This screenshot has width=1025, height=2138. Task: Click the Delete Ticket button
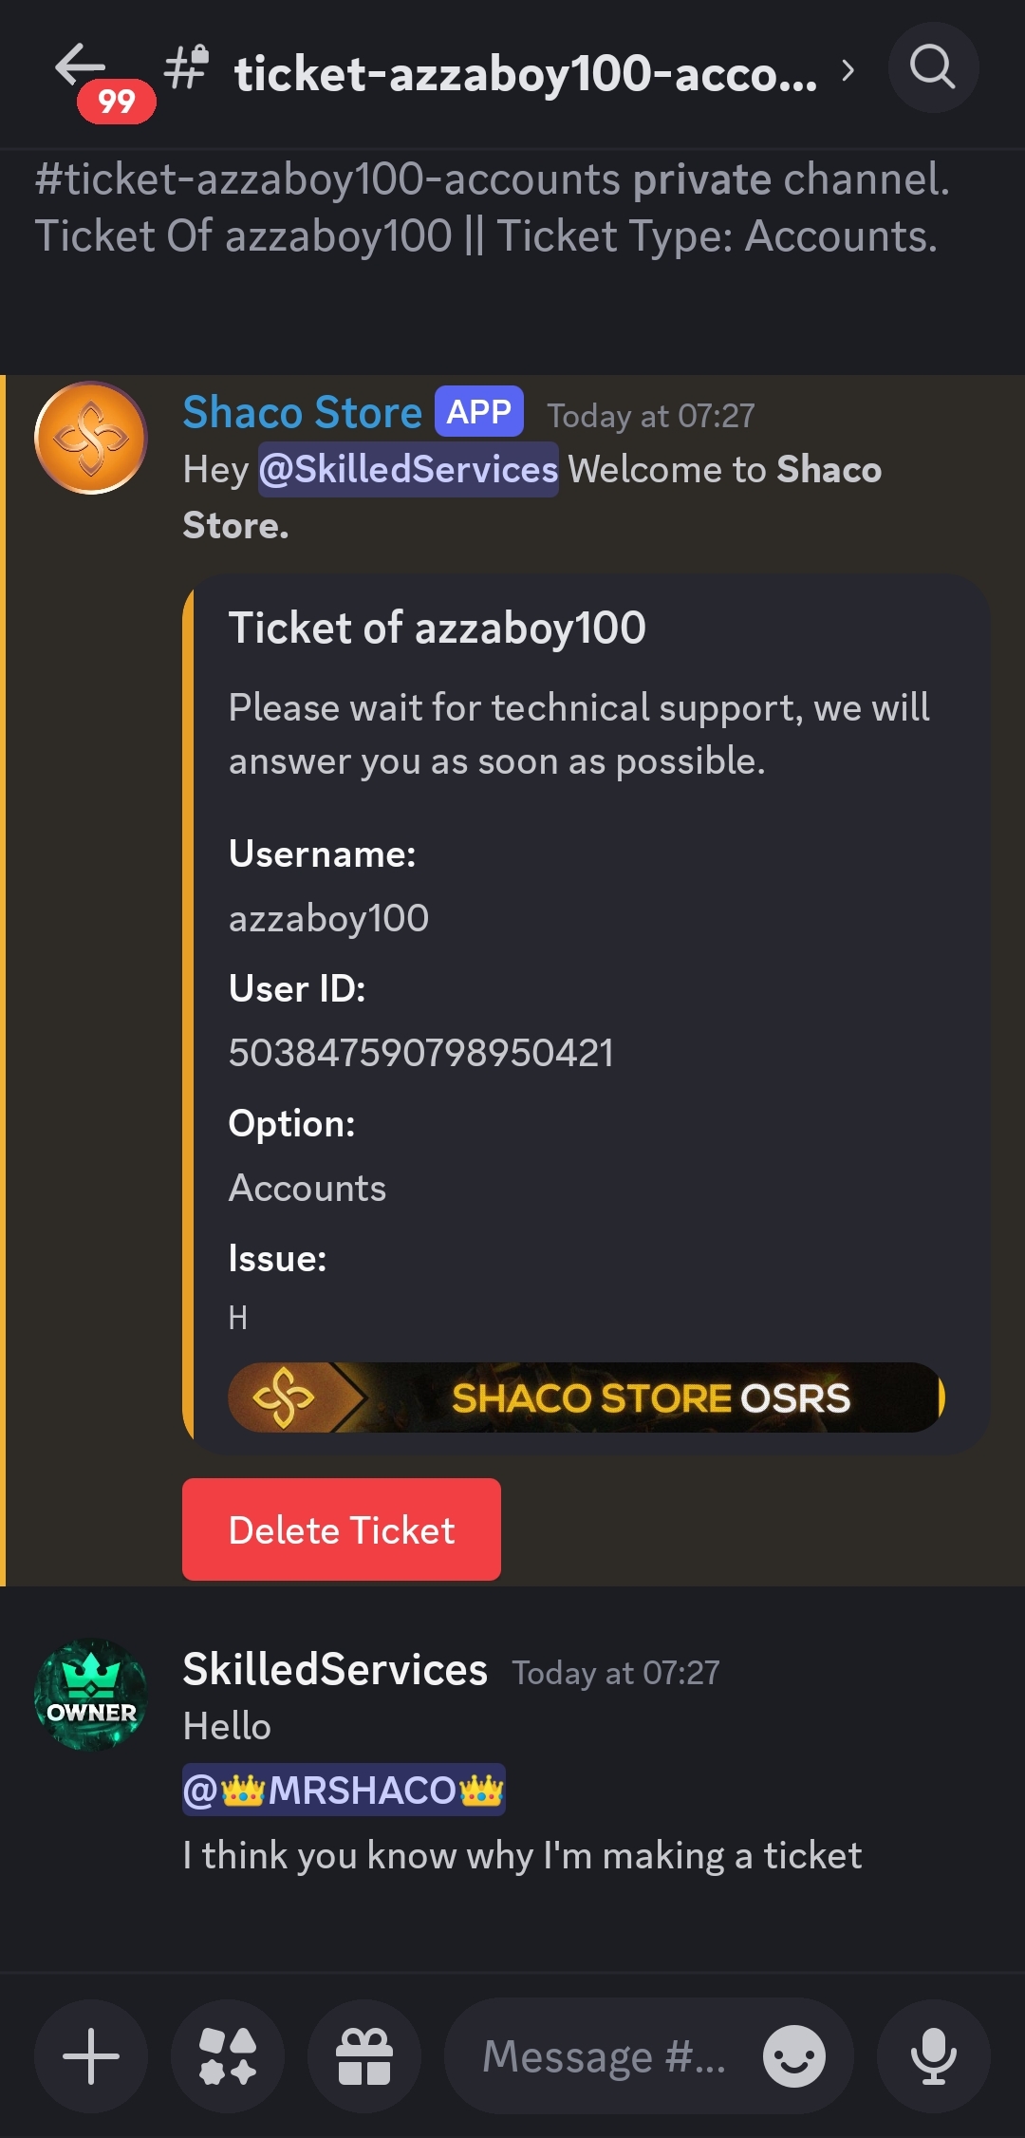click(x=342, y=1529)
